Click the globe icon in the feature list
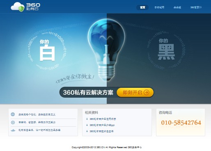Screen dimensions: 211x151 (x=13, y=114)
